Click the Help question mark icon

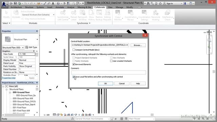pos(191,3)
